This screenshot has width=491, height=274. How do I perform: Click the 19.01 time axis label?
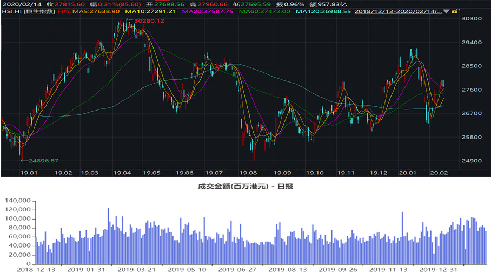coord(29,173)
